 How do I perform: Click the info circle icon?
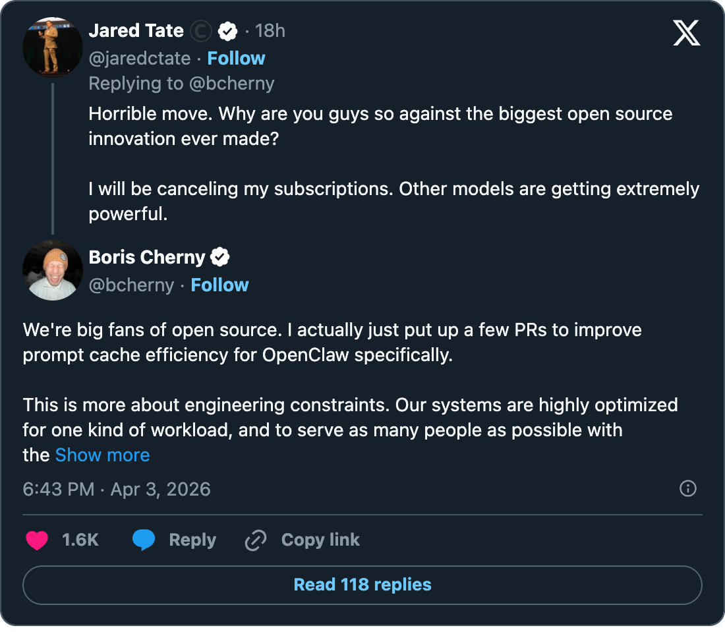pyautogui.click(x=688, y=488)
